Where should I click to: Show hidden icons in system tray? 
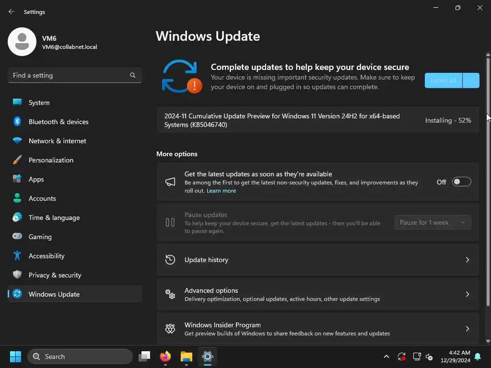386,356
